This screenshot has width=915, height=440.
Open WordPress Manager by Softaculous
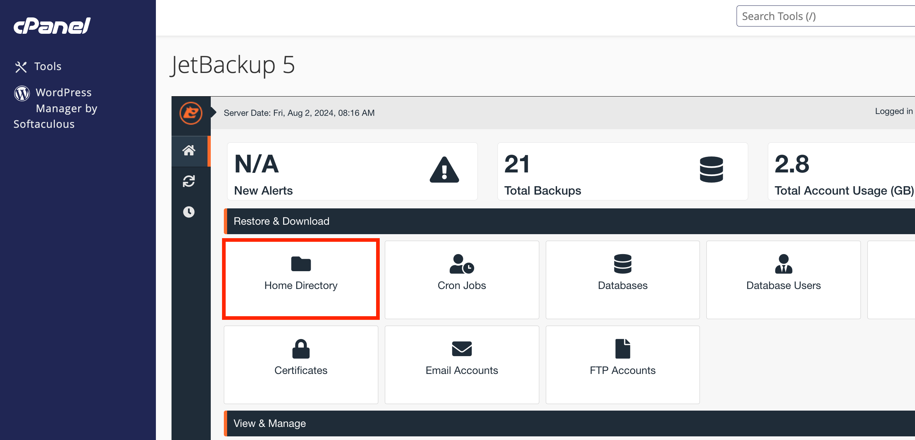[x=56, y=108]
